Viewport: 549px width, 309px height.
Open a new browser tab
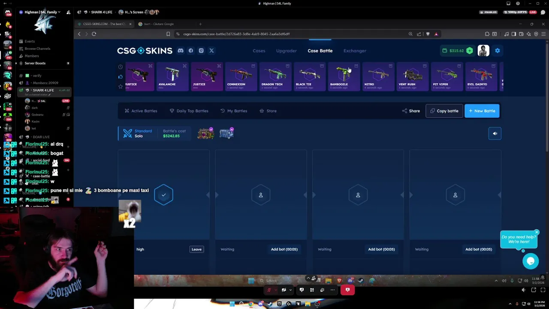200,24
